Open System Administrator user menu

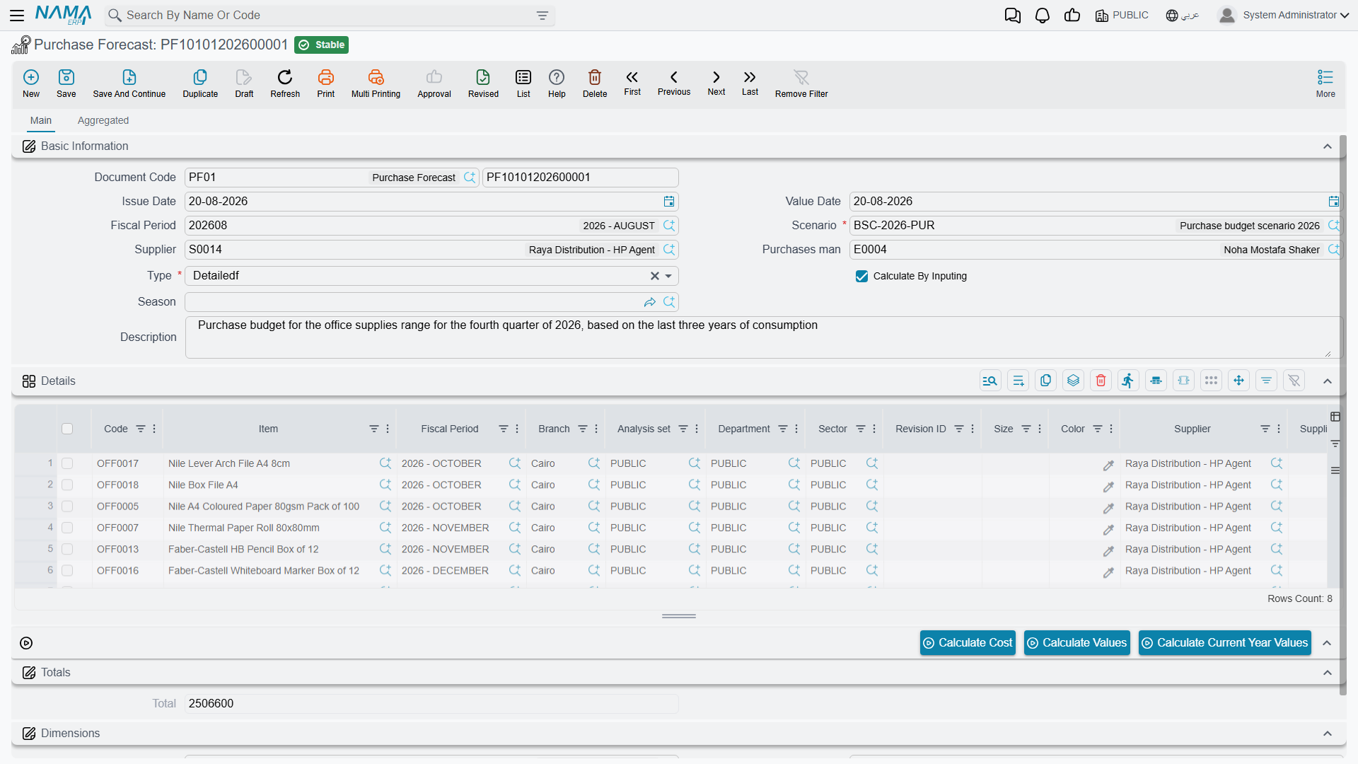coord(1284,16)
